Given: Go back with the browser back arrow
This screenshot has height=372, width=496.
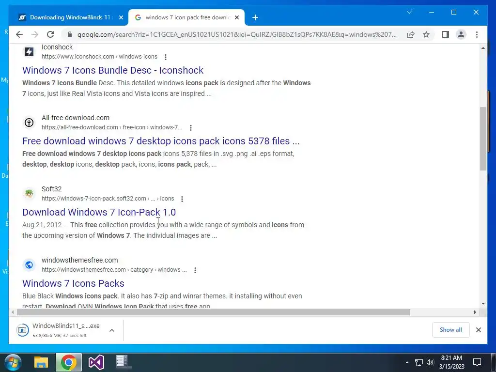Looking at the screenshot, I should [x=19, y=34].
